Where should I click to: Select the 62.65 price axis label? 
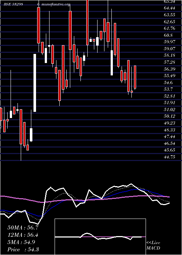170,21
